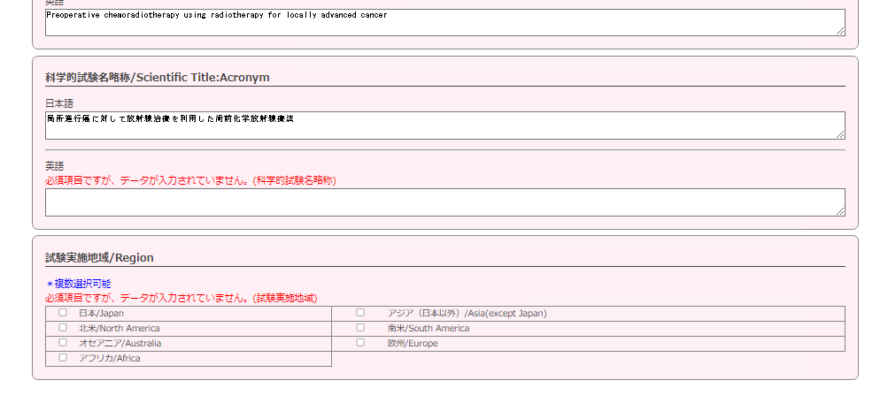Screen dimensions: 888x403
Task: Click resize grip of Preoperative chemoradiotherapy text area
Action: [x=840, y=31]
